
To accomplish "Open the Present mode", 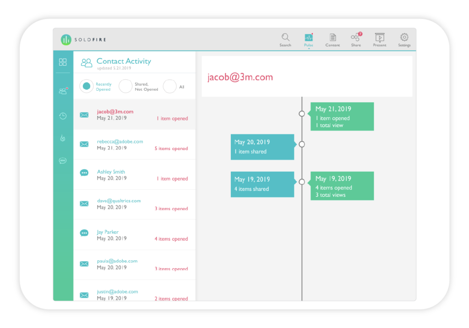I will coord(380,40).
